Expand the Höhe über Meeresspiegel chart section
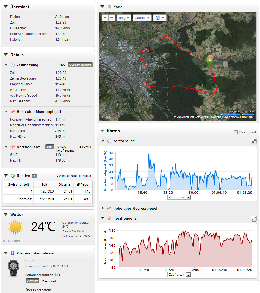The width and height of the screenshot is (260, 293). click(103, 208)
